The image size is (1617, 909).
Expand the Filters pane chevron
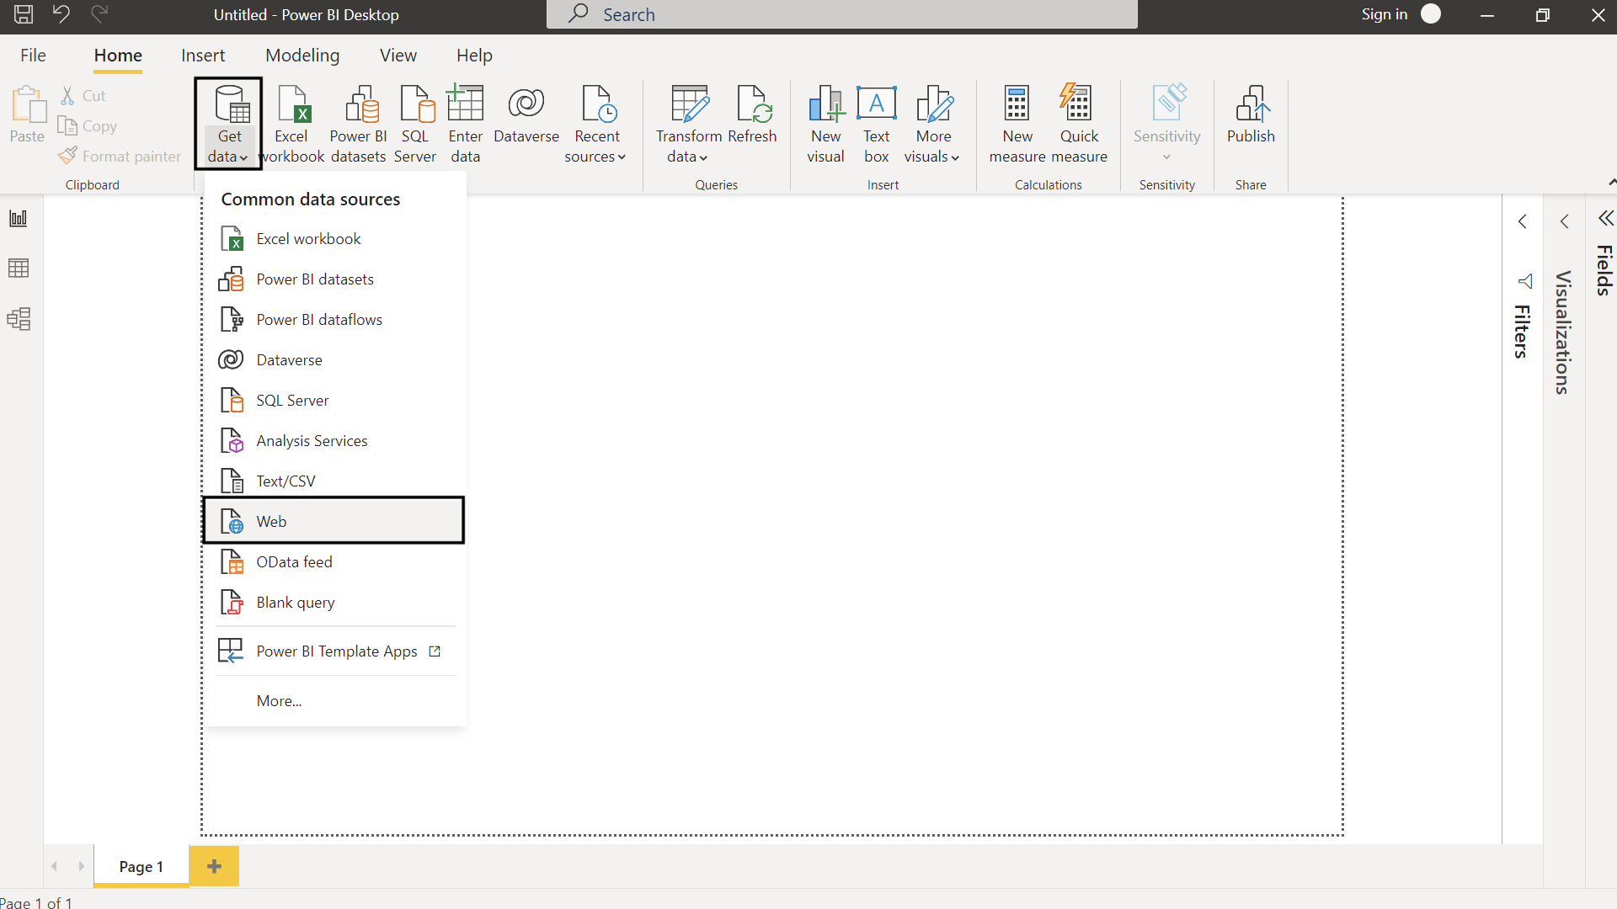(1523, 221)
